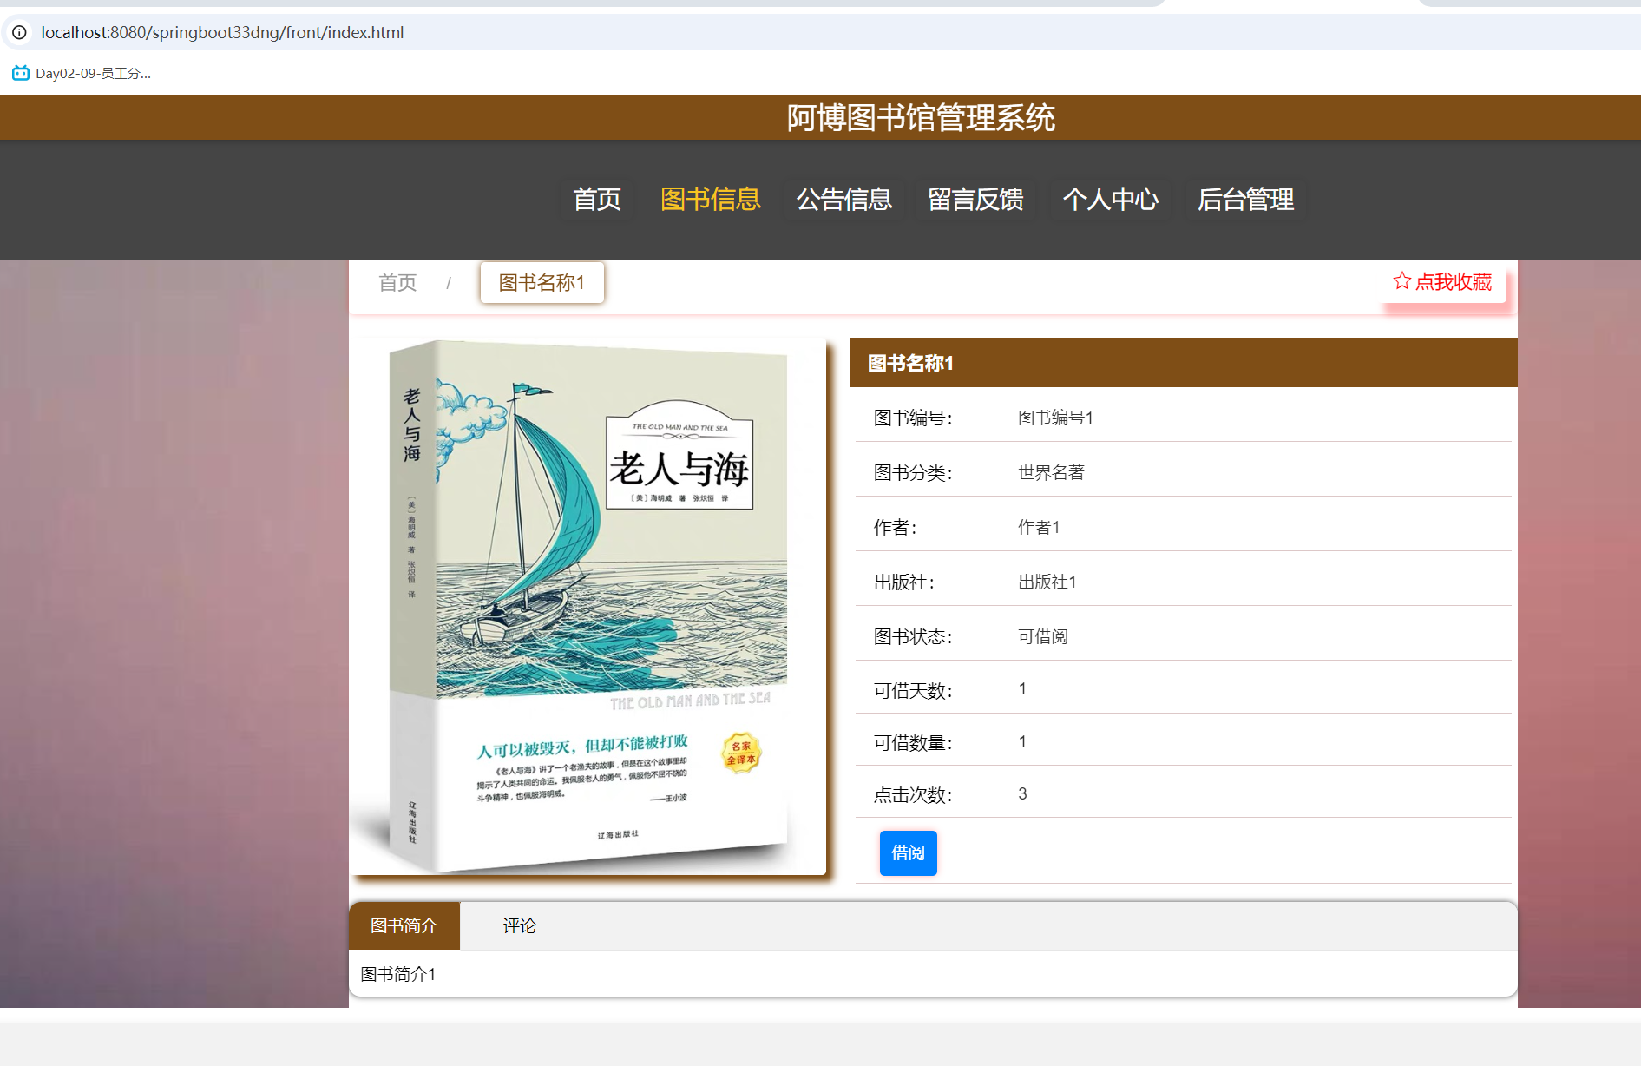Click 首页 in the breadcrumb trail
The width and height of the screenshot is (1641, 1066).
pyautogui.click(x=397, y=282)
